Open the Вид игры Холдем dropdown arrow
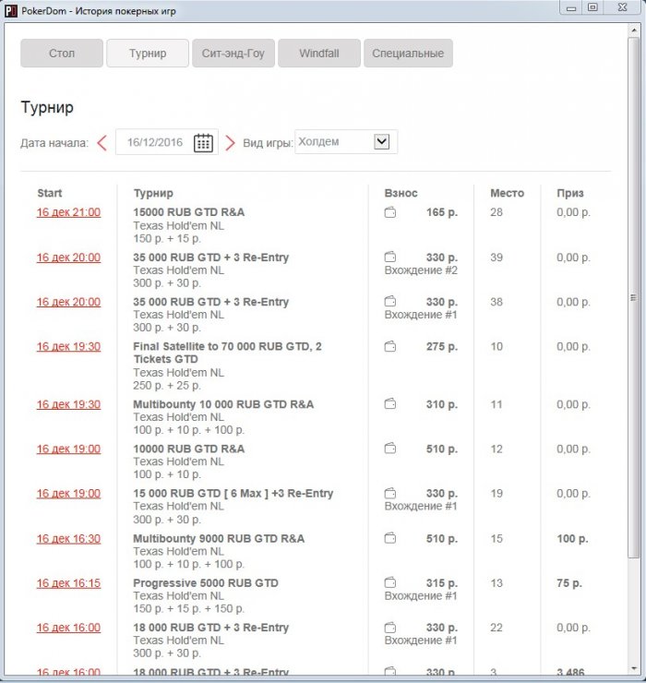This screenshot has height=683, width=646. pyautogui.click(x=381, y=141)
